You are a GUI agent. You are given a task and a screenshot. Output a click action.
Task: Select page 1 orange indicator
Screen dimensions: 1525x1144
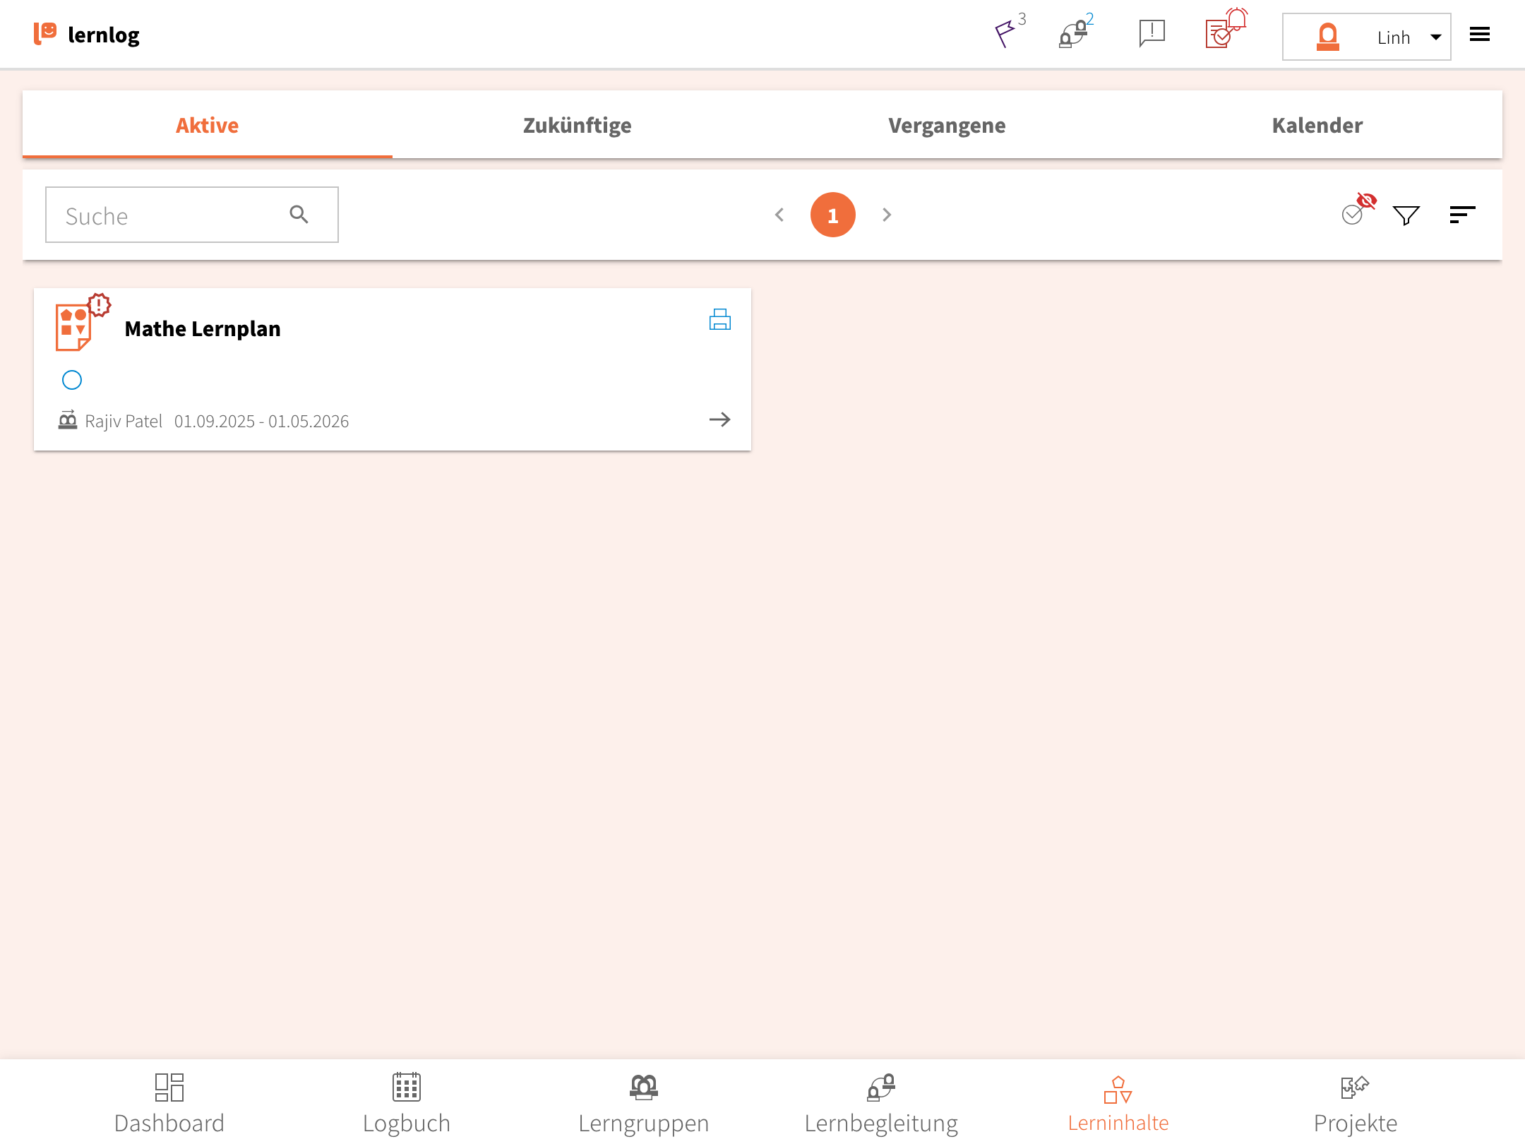click(x=832, y=215)
